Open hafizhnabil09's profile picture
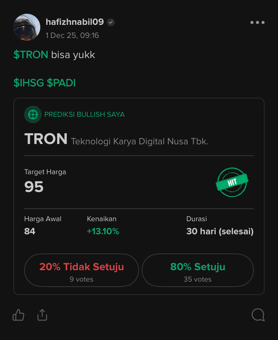278x340 pixels. coord(27,27)
